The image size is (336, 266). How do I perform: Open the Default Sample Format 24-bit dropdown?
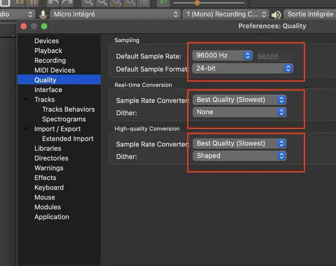tap(242, 68)
